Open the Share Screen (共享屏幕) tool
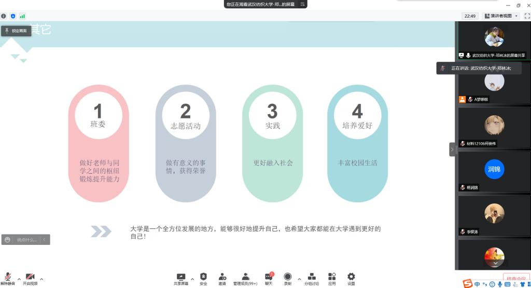 (180, 279)
